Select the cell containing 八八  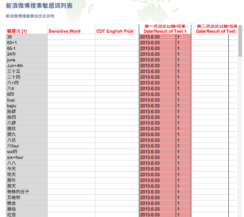[27, 163]
